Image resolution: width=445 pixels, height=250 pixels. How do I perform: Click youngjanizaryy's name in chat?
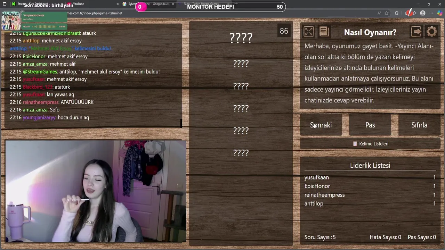click(39, 117)
